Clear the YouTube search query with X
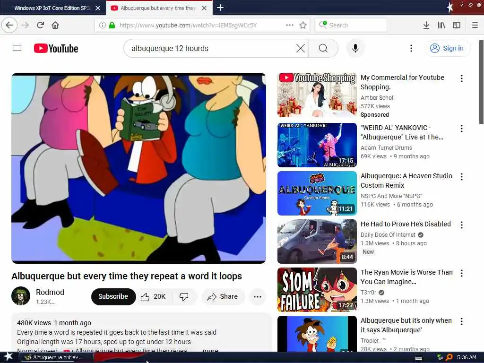484x363 pixels. [300, 48]
